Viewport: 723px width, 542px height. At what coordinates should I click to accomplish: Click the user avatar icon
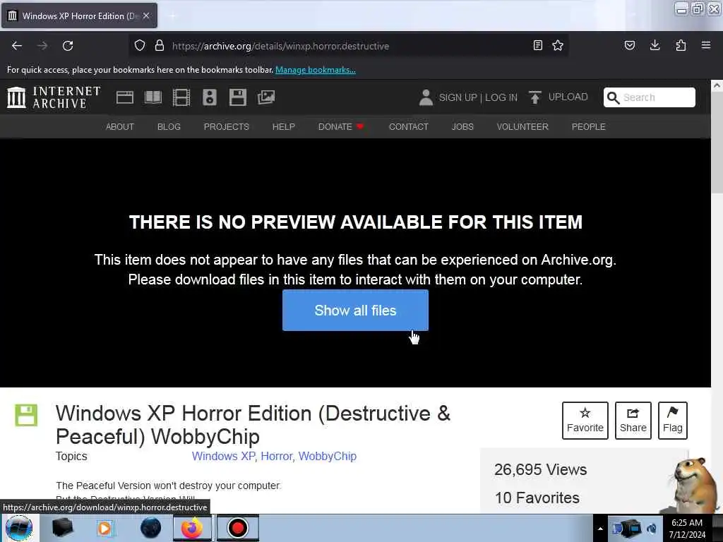pyautogui.click(x=426, y=97)
